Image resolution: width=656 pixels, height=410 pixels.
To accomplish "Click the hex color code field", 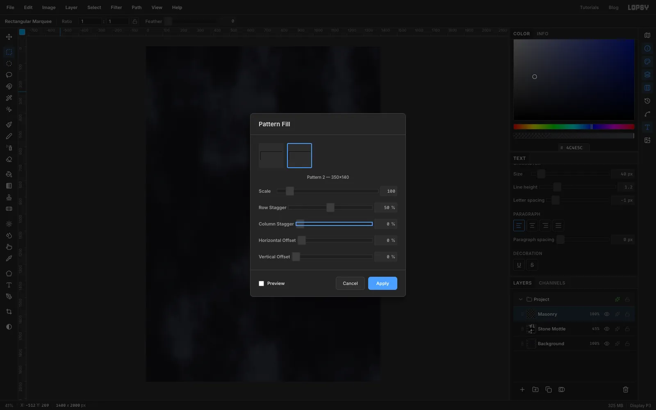I will [x=574, y=148].
